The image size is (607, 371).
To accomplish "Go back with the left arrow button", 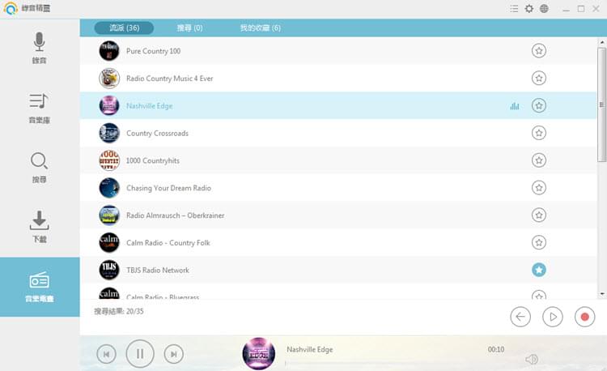I will pyautogui.click(x=520, y=317).
